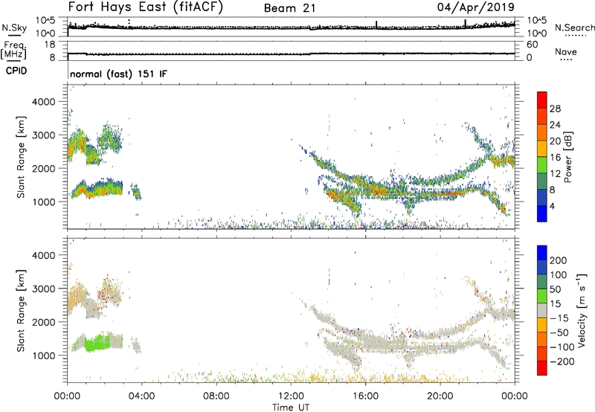Click the '18' frequency axis tick label
This screenshot has width=595, height=412.
point(50,45)
